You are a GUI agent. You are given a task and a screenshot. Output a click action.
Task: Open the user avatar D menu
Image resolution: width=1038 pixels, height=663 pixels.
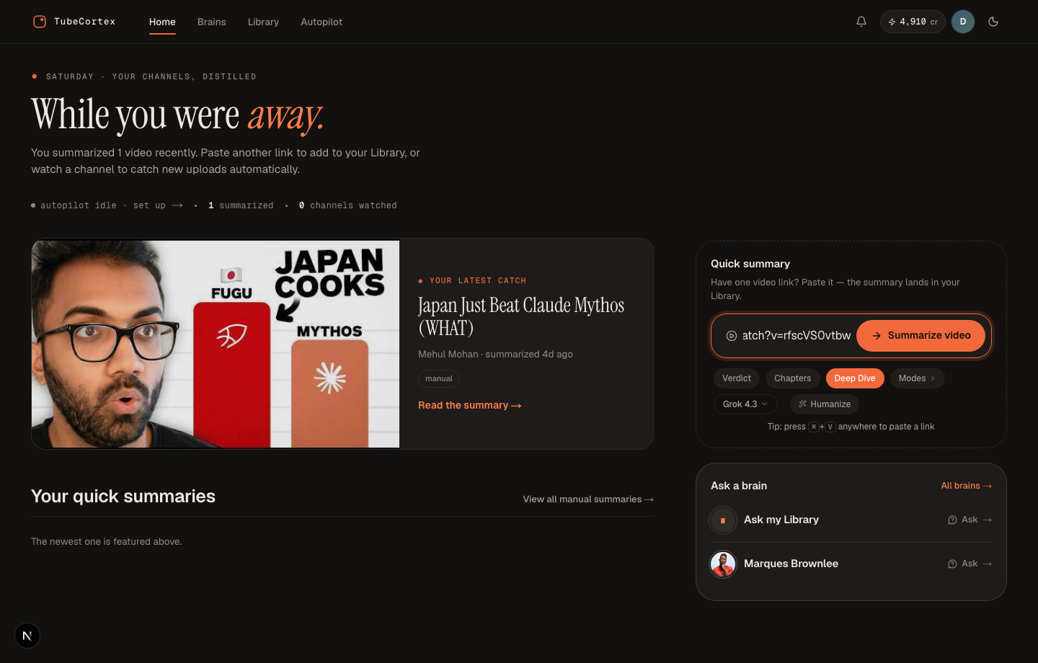point(963,22)
